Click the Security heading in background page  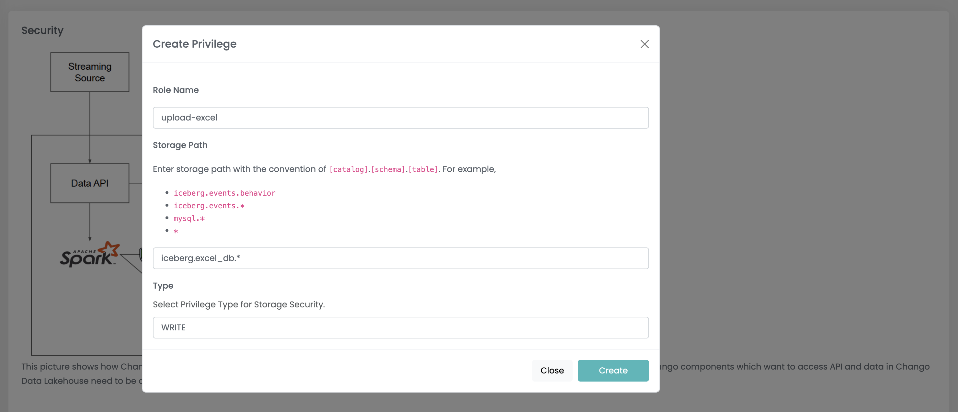click(42, 30)
